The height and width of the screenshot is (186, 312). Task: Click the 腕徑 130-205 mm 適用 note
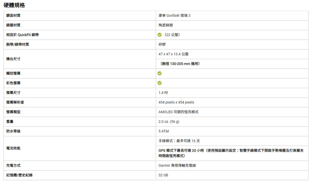[180, 64]
